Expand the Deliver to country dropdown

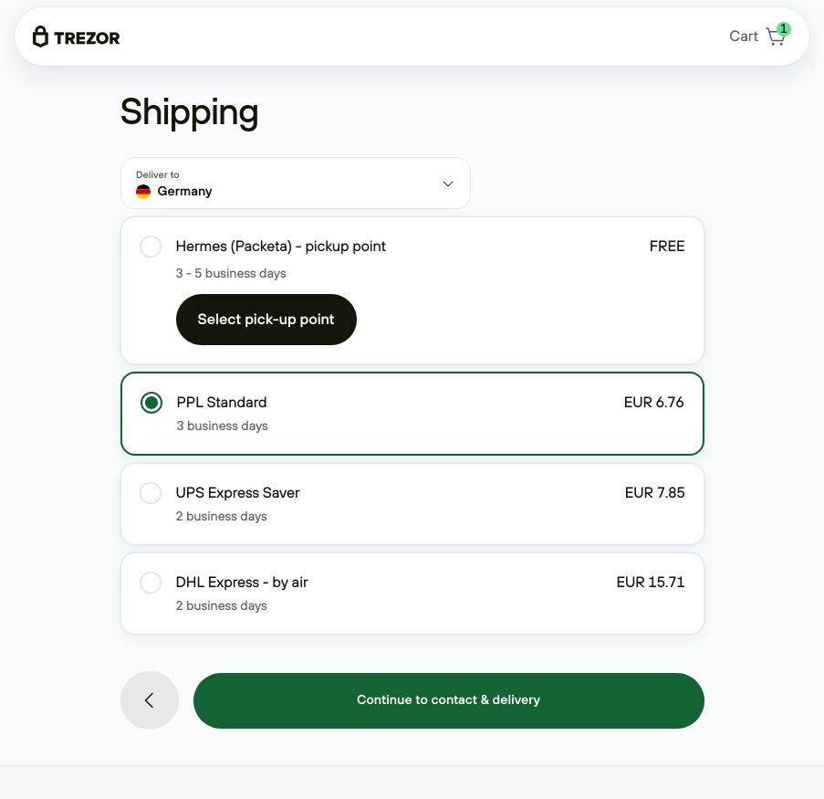(x=296, y=183)
